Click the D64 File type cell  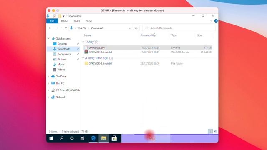[176, 47]
